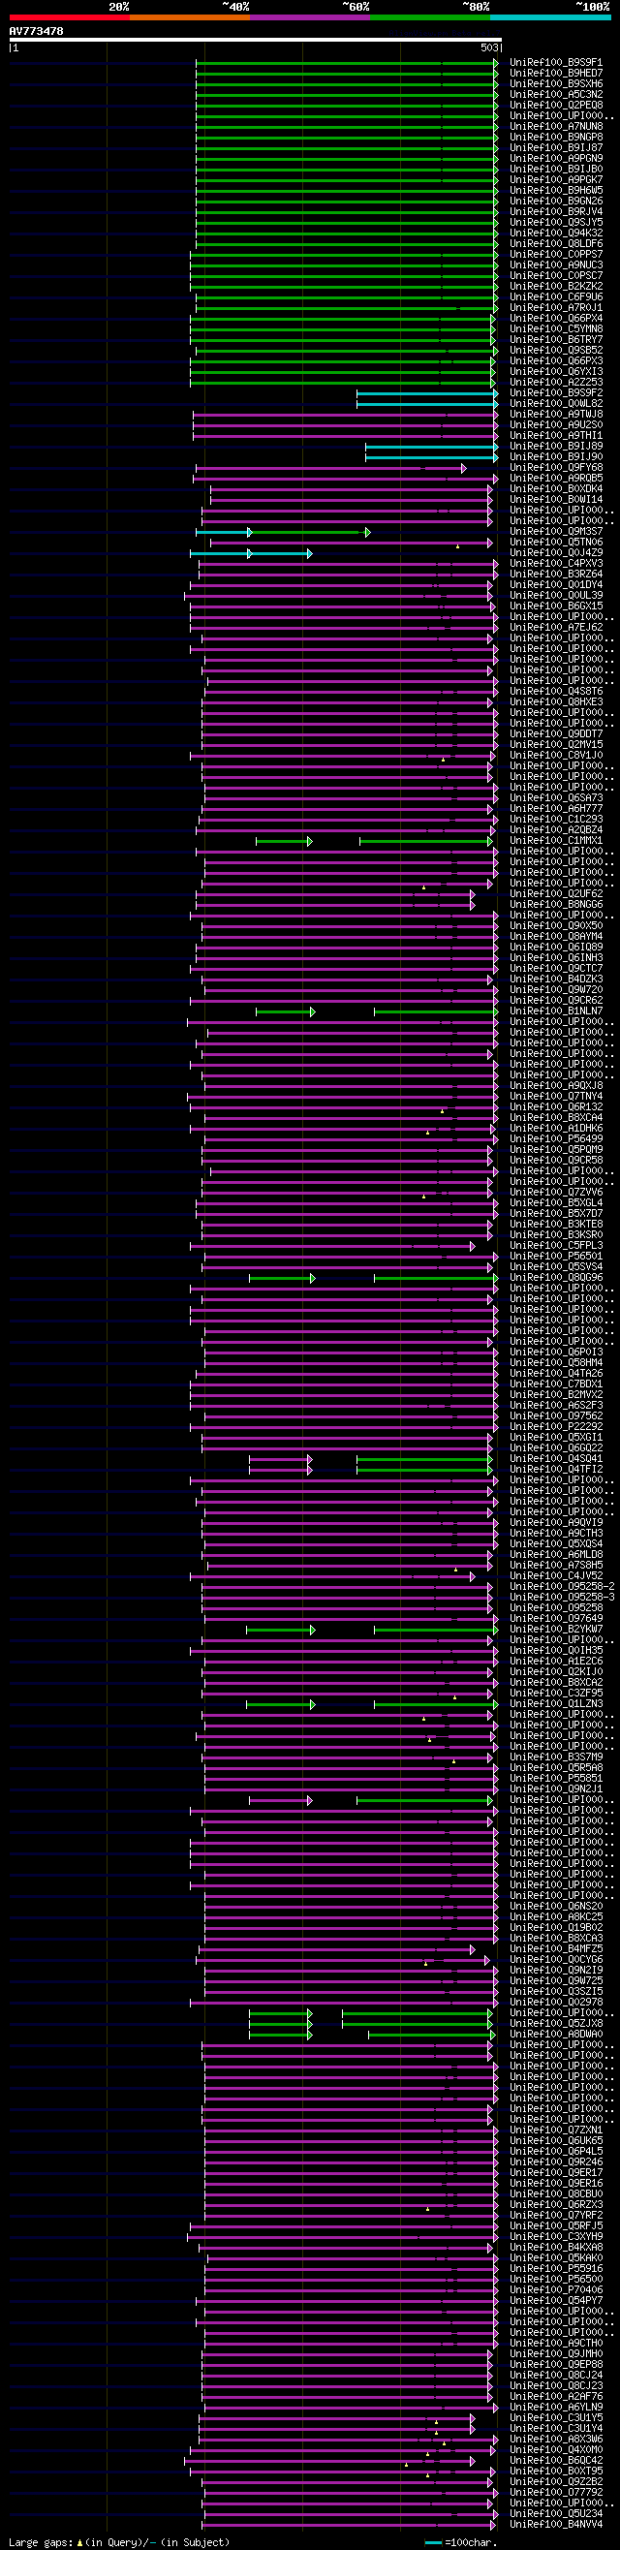Open hit UniRef100_B9H6W5
Image resolution: width=620 pixels, height=2550 pixels.
coord(556,191)
